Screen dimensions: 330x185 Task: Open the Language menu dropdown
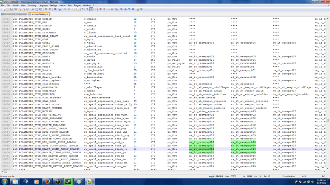pyautogui.click(x=43, y=5)
